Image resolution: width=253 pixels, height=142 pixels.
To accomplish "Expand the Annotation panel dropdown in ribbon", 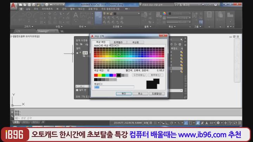I will click(83, 26).
